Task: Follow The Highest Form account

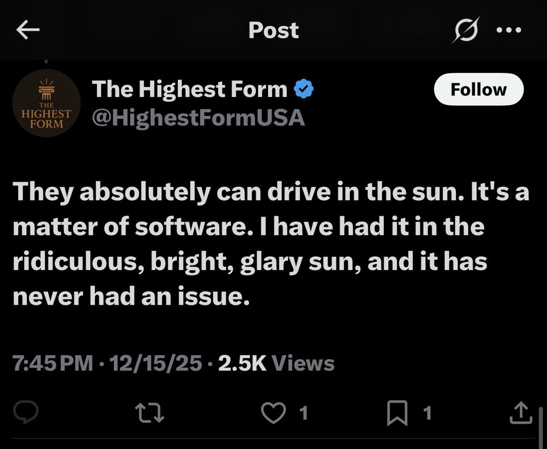Action: pos(478,90)
